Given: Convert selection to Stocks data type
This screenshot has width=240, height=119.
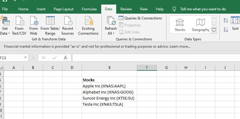Looking at the screenshot, I should tap(180, 25).
